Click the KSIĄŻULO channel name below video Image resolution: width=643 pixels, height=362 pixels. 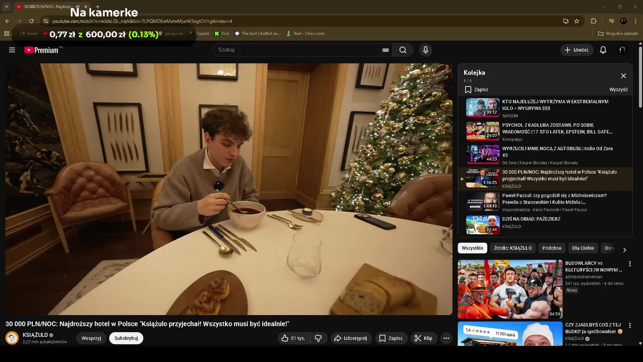(x=35, y=335)
